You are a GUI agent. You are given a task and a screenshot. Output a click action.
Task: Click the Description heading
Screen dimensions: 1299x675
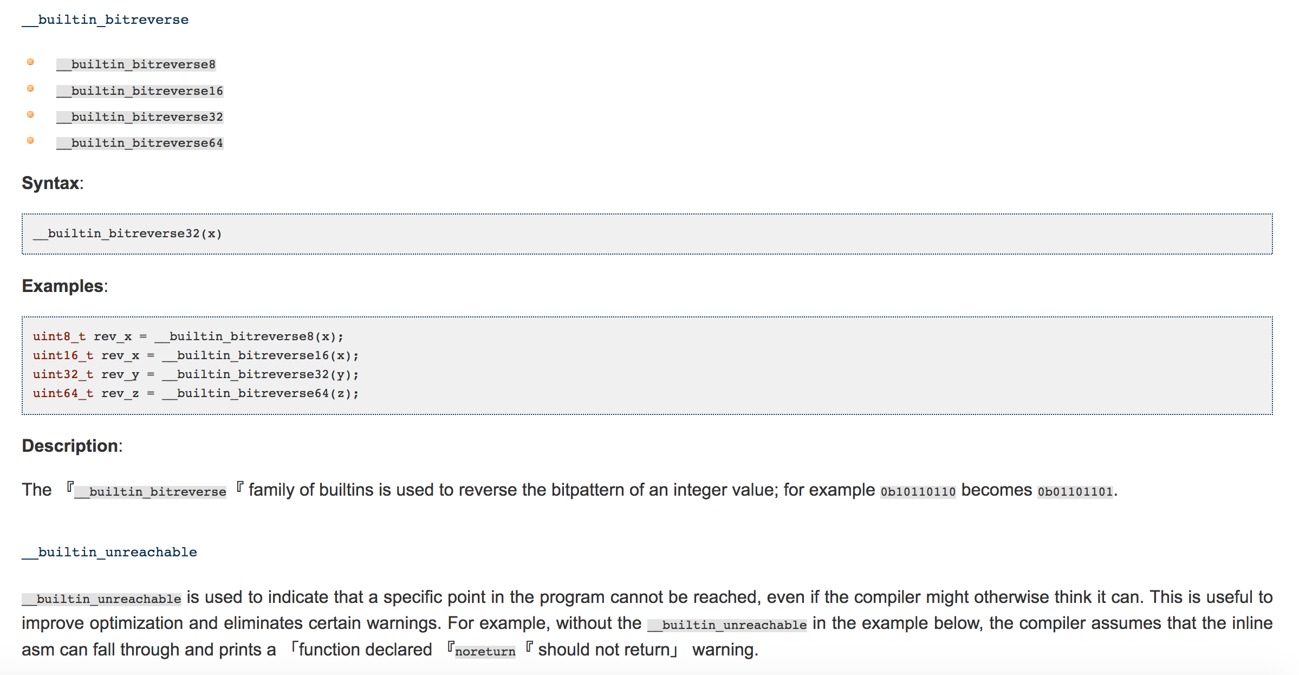[72, 446]
